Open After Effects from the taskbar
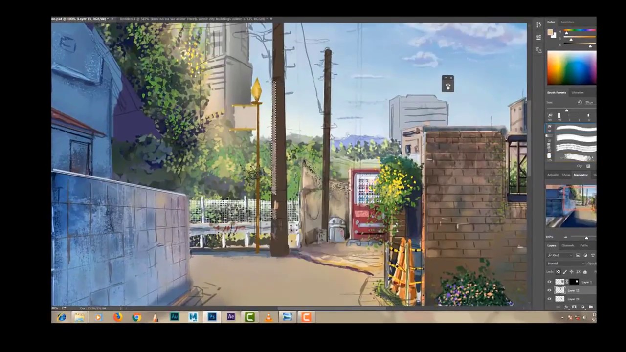Screen dimensions: 626x352 (x=231, y=317)
